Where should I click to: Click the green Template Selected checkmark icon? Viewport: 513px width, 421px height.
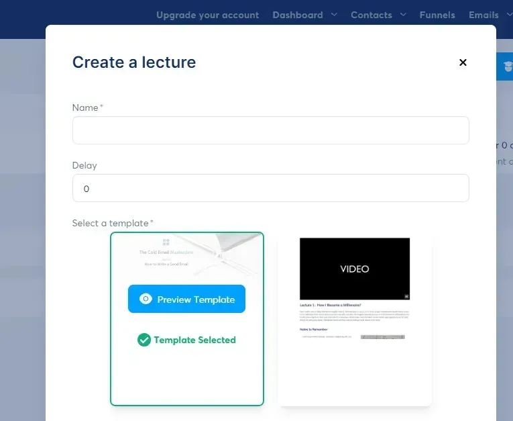pyautogui.click(x=144, y=340)
